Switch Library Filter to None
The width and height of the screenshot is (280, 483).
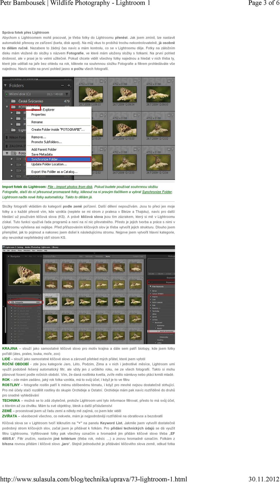pyautogui.click(x=108, y=256)
